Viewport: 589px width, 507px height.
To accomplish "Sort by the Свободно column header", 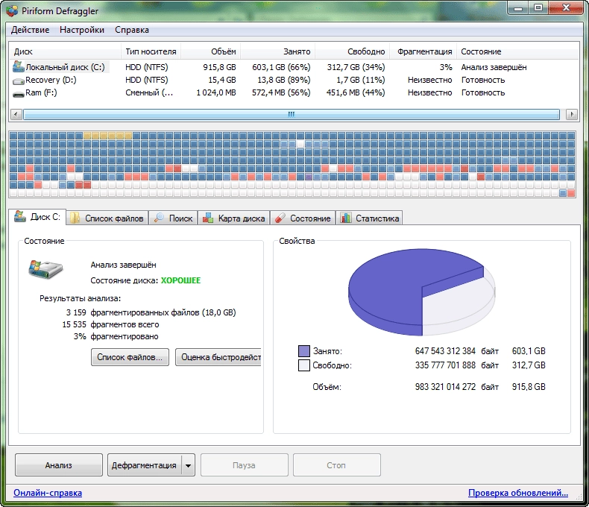I will tap(353, 51).
